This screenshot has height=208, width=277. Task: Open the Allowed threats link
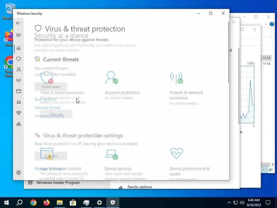48,108
